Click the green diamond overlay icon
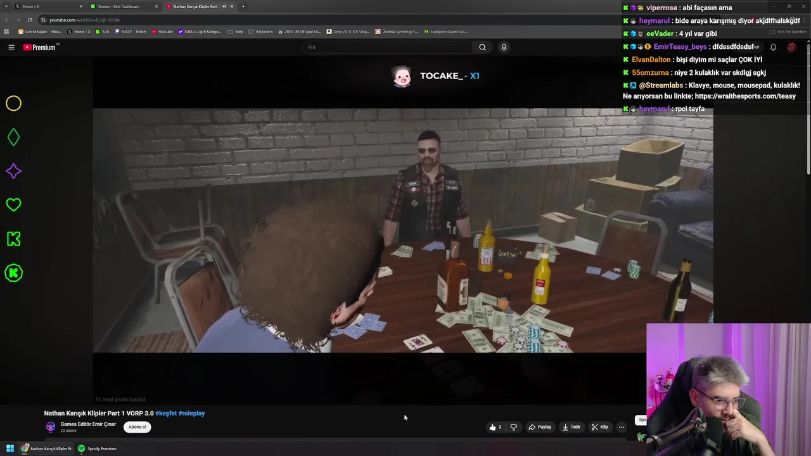This screenshot has width=811, height=456. pyautogui.click(x=13, y=137)
